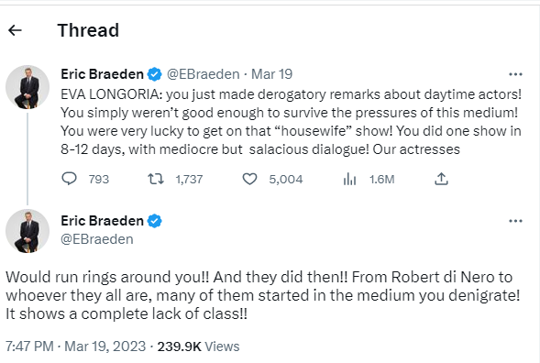Open the 'Would run rings around you' tweet text
540x363 pixels.
263,295
